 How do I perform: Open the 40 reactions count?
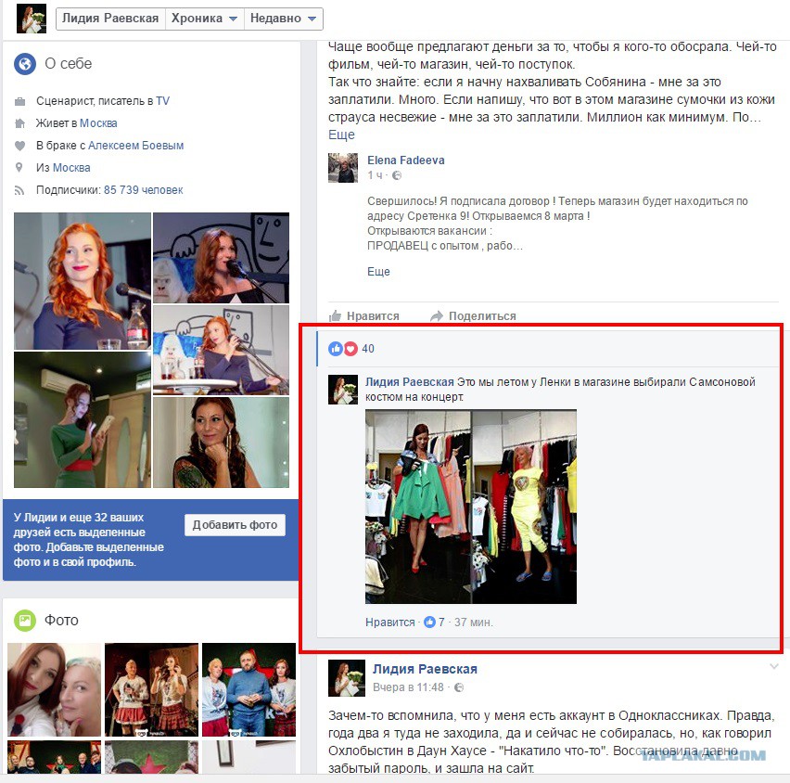point(368,349)
